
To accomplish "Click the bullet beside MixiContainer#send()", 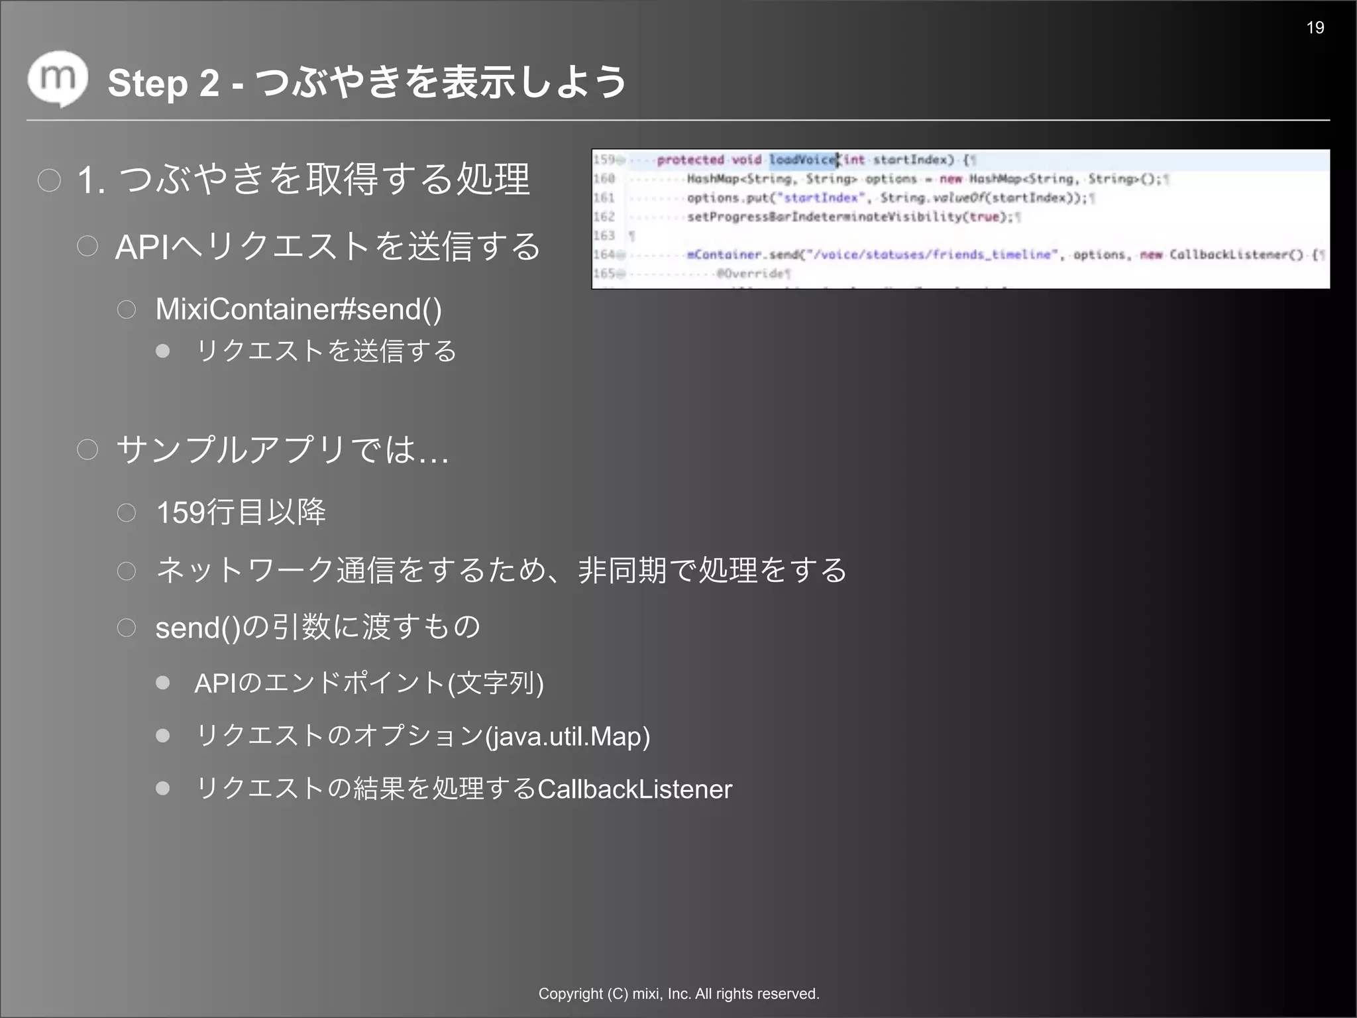I will pyautogui.click(x=127, y=310).
